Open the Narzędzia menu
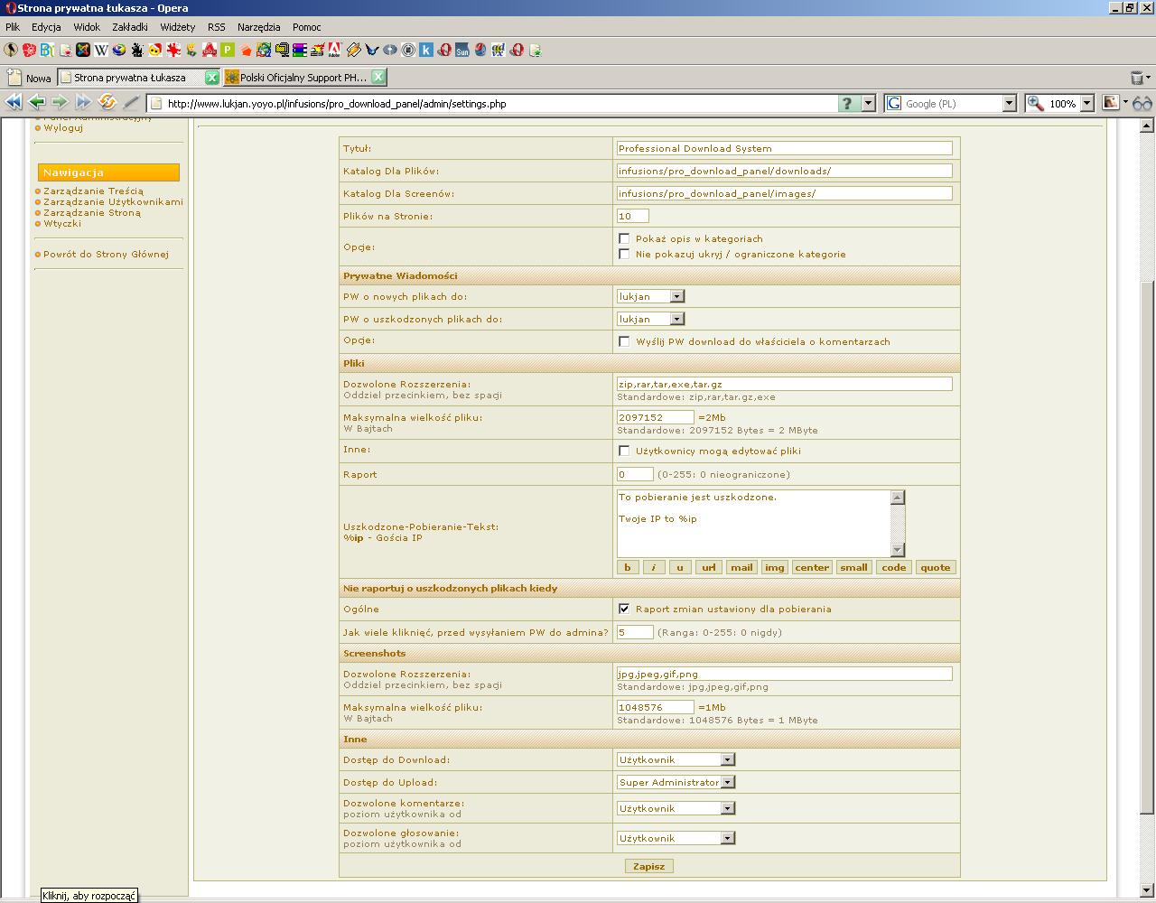This screenshot has width=1156, height=903. (x=259, y=27)
